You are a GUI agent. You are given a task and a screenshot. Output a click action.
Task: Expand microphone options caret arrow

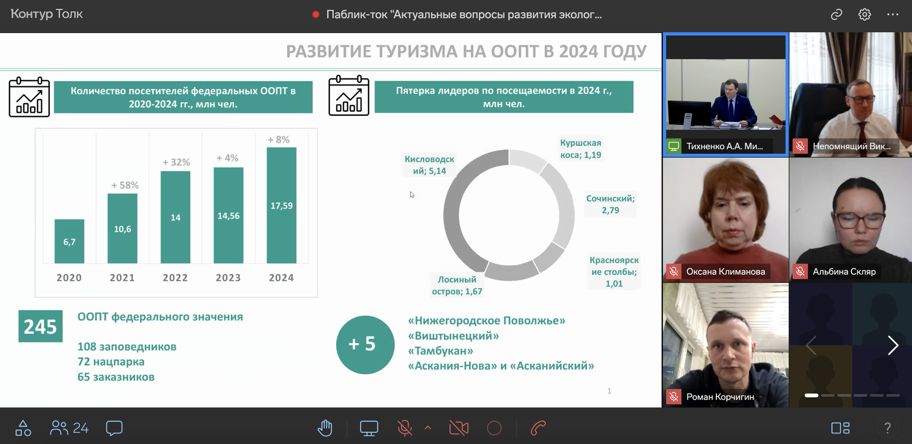(x=428, y=428)
